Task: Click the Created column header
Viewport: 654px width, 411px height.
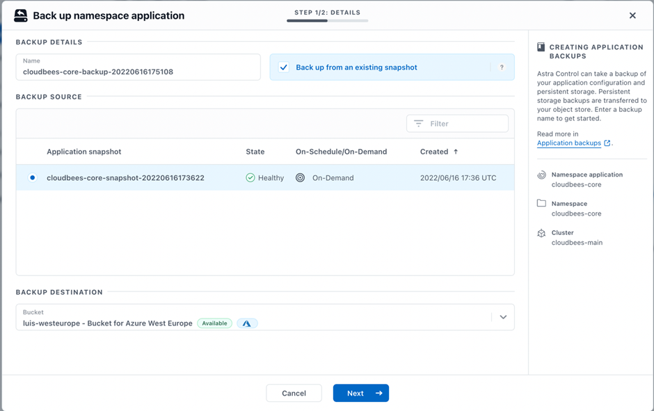Action: [433, 152]
